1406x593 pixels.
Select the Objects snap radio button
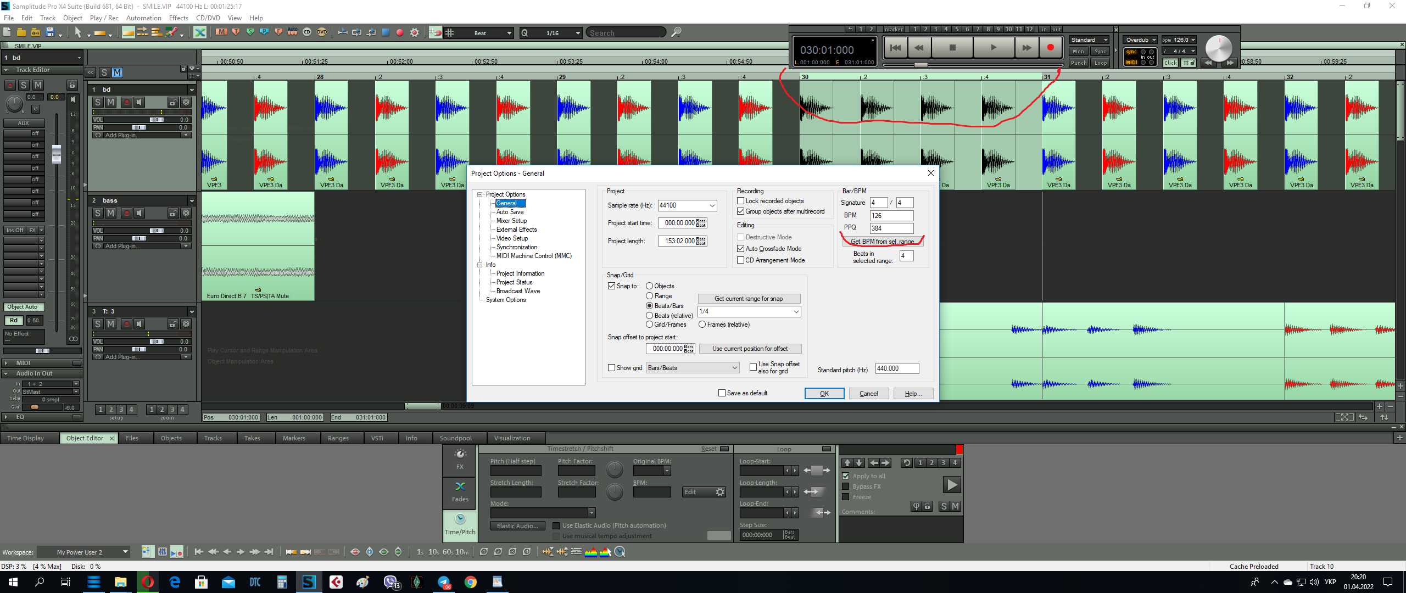(649, 286)
